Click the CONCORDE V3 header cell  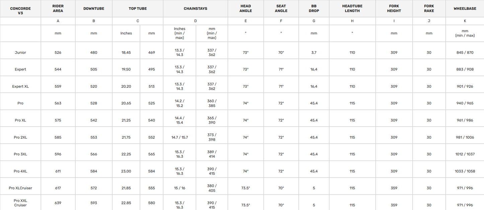tap(20, 9)
